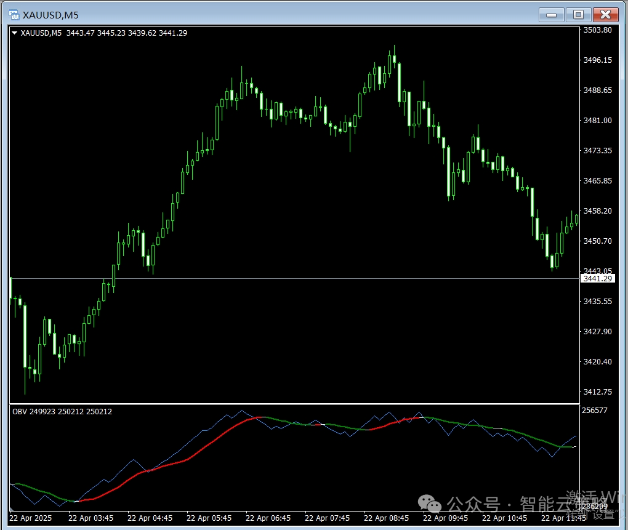Maximize the XAUUSD,M5 chart window
The width and height of the screenshot is (628, 530).
(578, 15)
